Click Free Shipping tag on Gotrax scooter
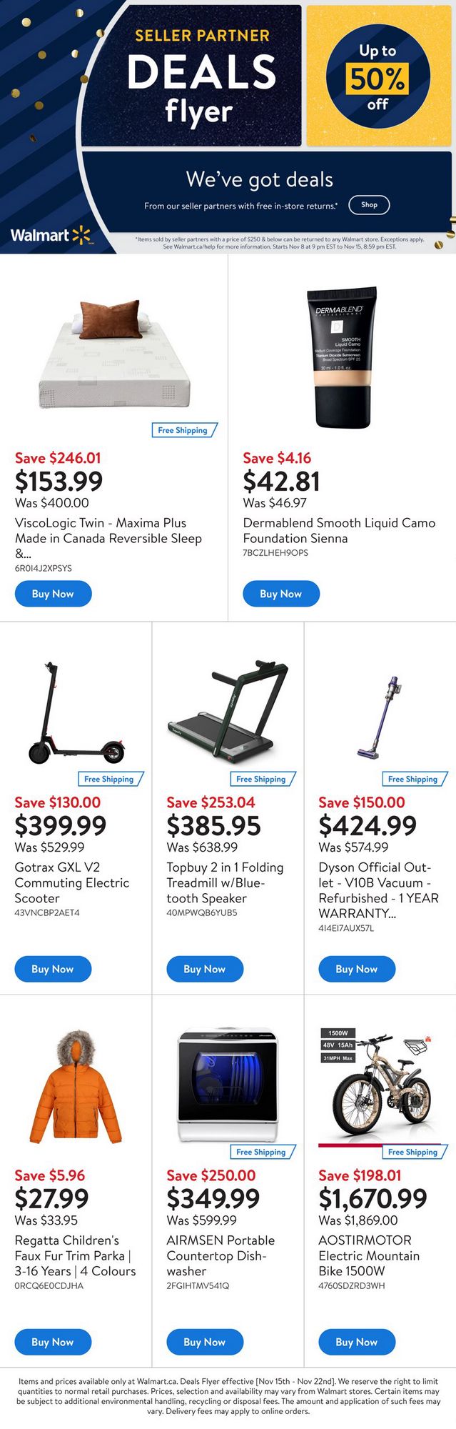 (x=110, y=779)
